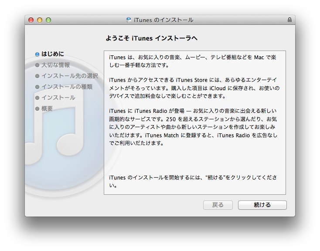Click the heading ようこそ iTunes インストーラへ
This screenshot has height=251, width=320.
point(151,38)
